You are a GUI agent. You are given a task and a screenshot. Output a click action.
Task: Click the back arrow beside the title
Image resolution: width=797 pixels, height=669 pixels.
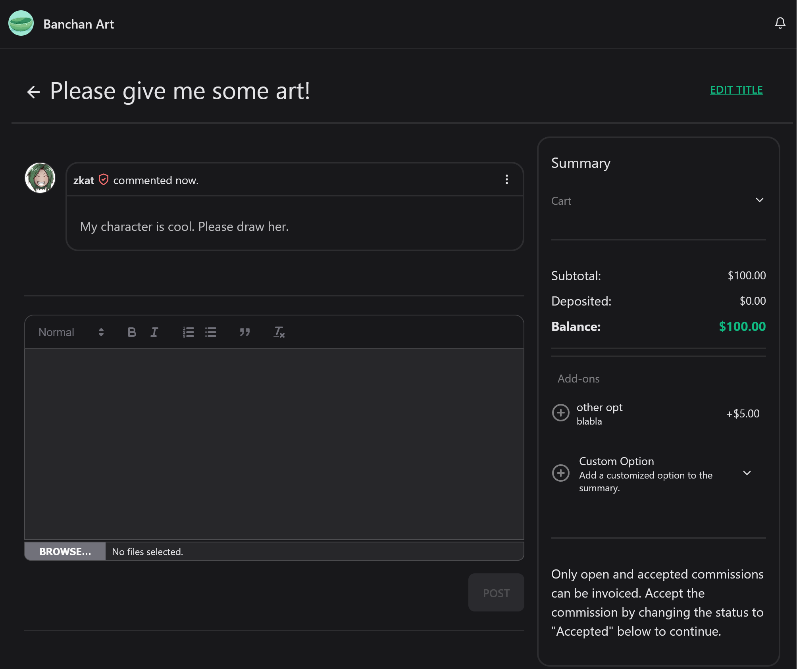[x=34, y=92]
